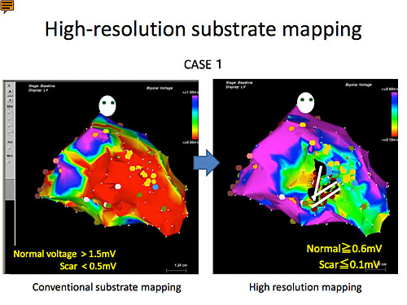Click the sidebar down arrow button
Image resolution: width=407 pixels, height=305 pixels.
[x=10, y=100]
